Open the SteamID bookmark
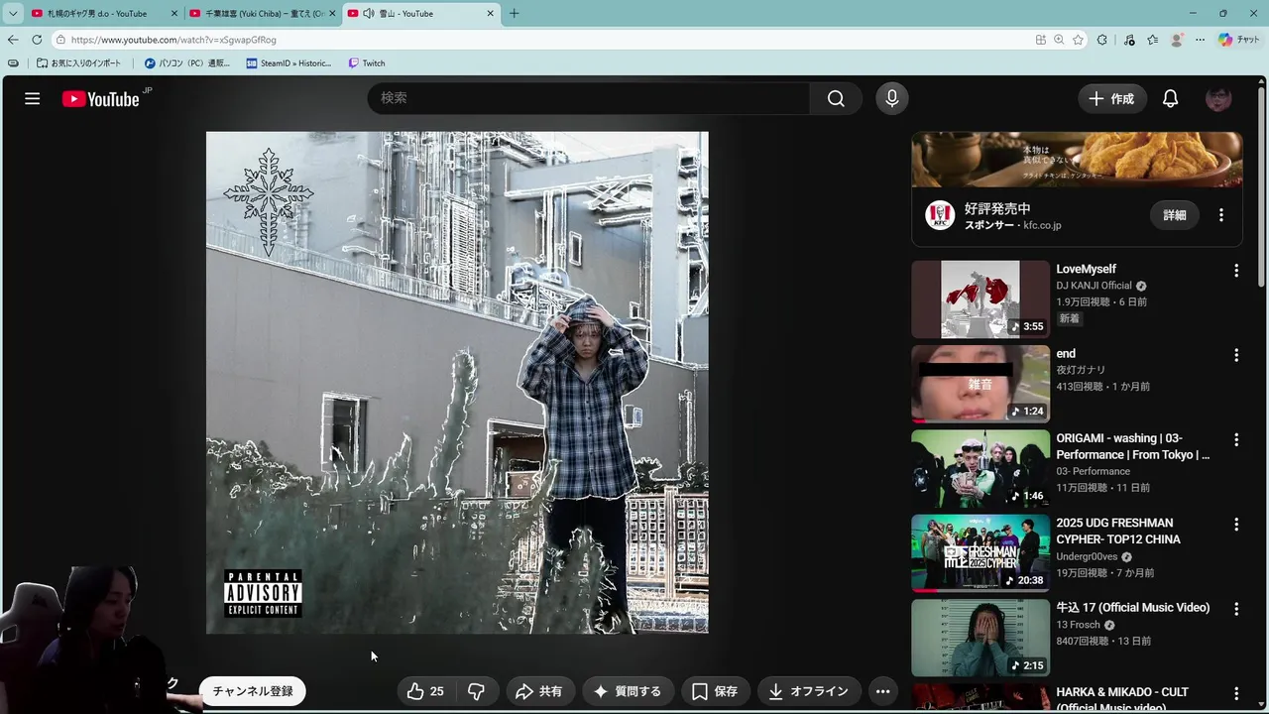This screenshot has height=714, width=1269. click(x=288, y=63)
